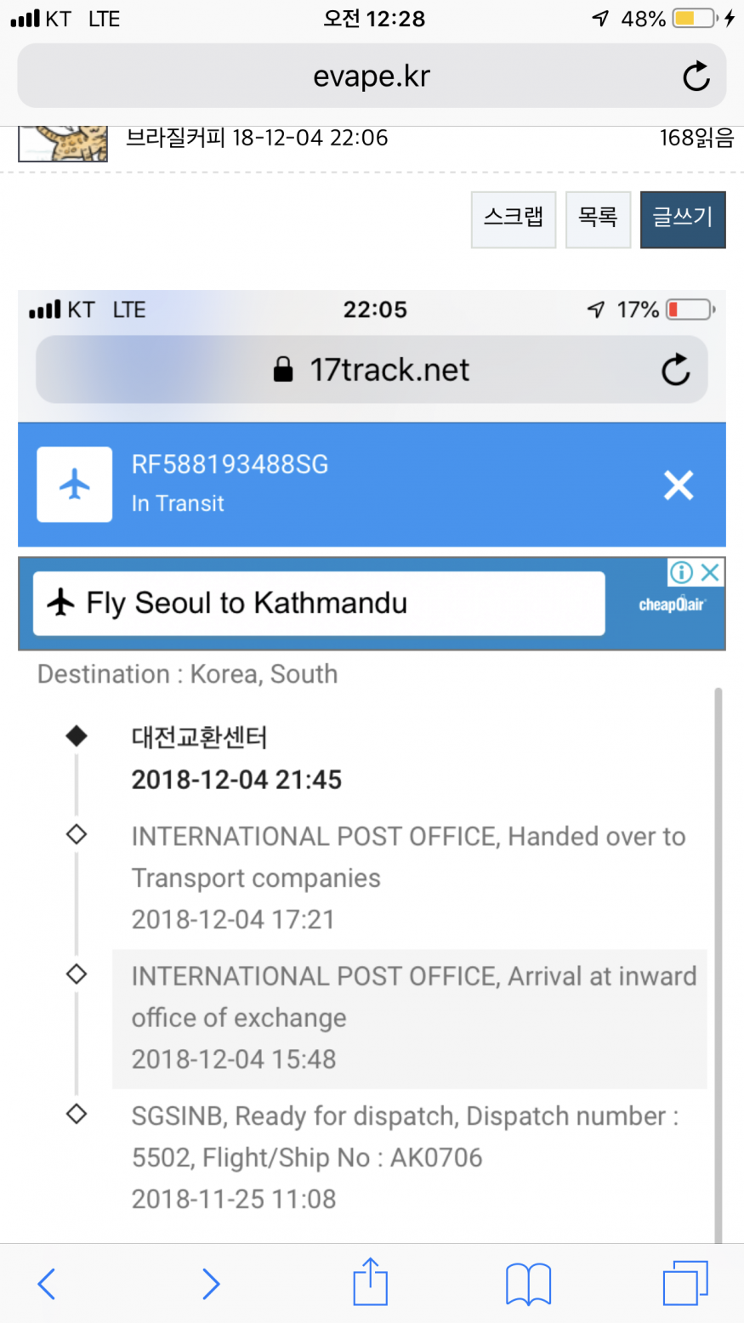Tap the evape.kr address bar
This screenshot has height=1323, width=744.
tap(371, 77)
